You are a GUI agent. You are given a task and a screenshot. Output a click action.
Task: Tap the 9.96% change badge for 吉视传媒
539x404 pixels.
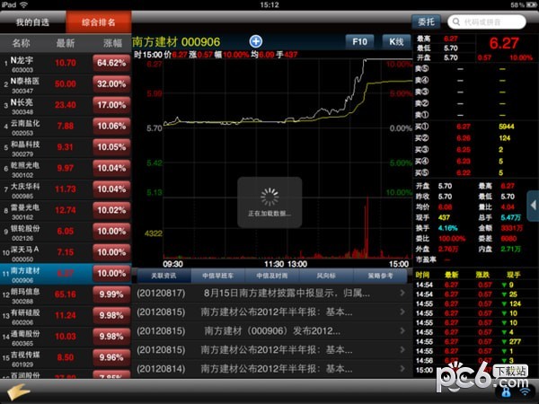pos(111,357)
